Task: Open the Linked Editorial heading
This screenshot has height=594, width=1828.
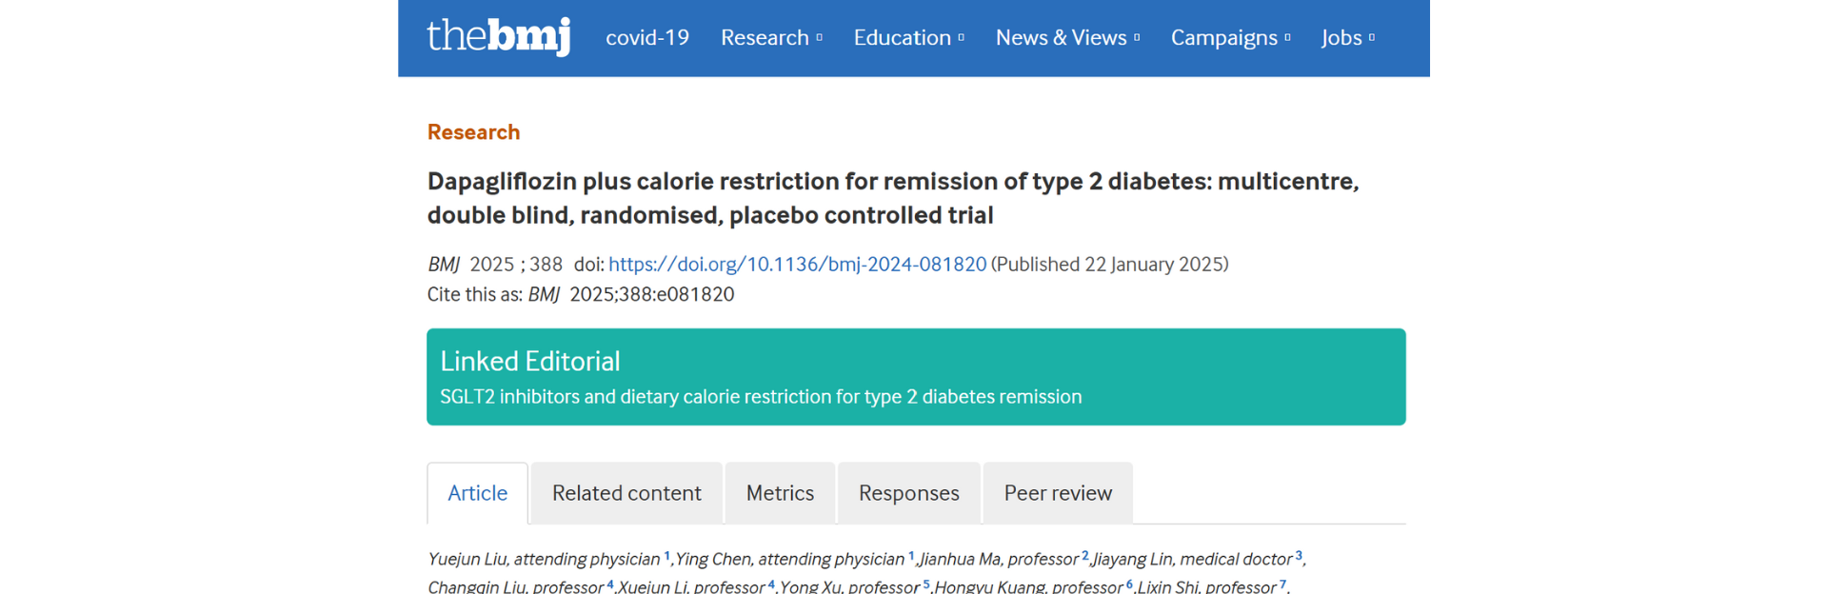Action: pos(530,361)
